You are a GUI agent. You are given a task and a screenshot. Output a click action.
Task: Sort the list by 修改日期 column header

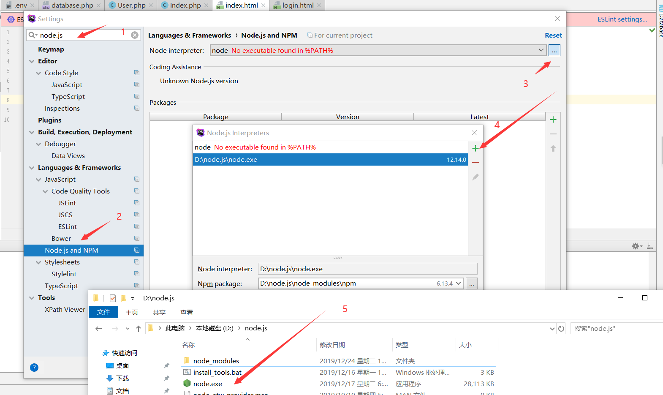332,345
